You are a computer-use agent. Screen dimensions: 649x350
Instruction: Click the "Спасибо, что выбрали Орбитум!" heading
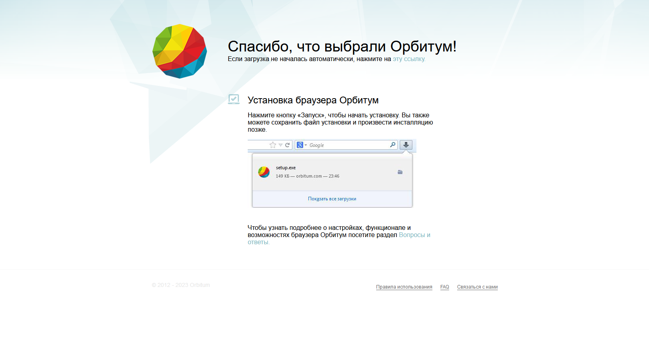click(x=342, y=46)
